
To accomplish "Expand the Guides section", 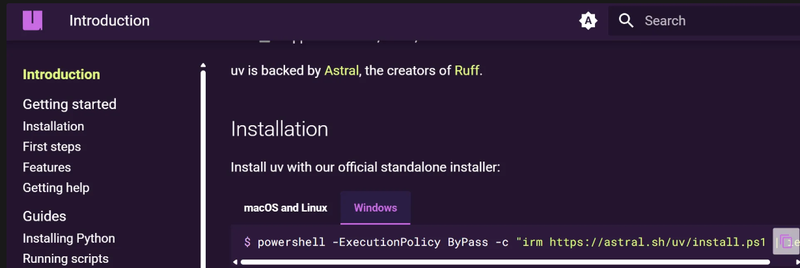I will click(x=44, y=216).
